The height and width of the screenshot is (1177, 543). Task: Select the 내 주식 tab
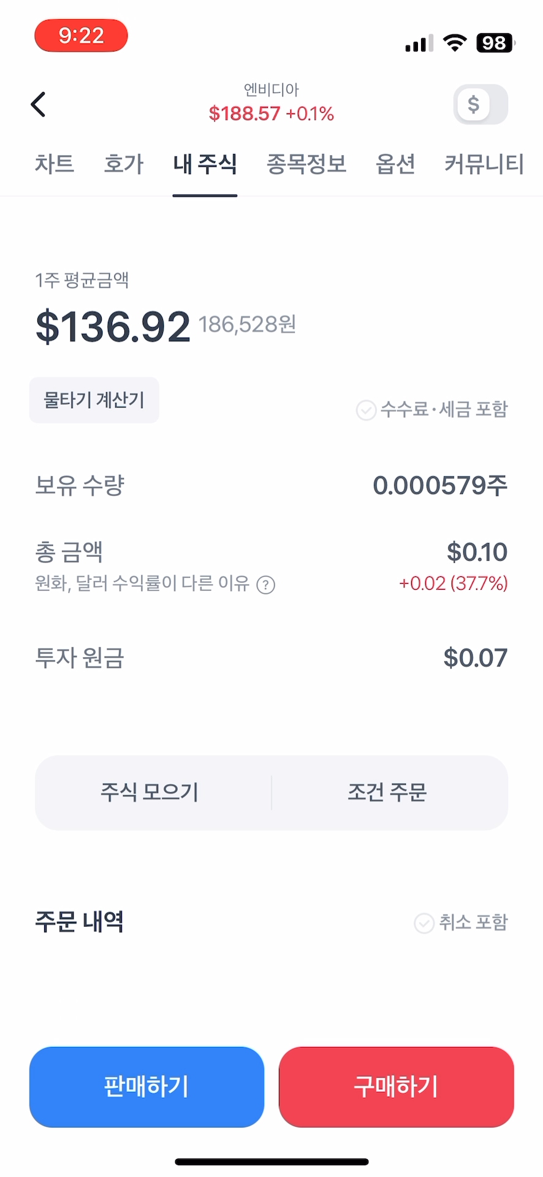(x=205, y=164)
